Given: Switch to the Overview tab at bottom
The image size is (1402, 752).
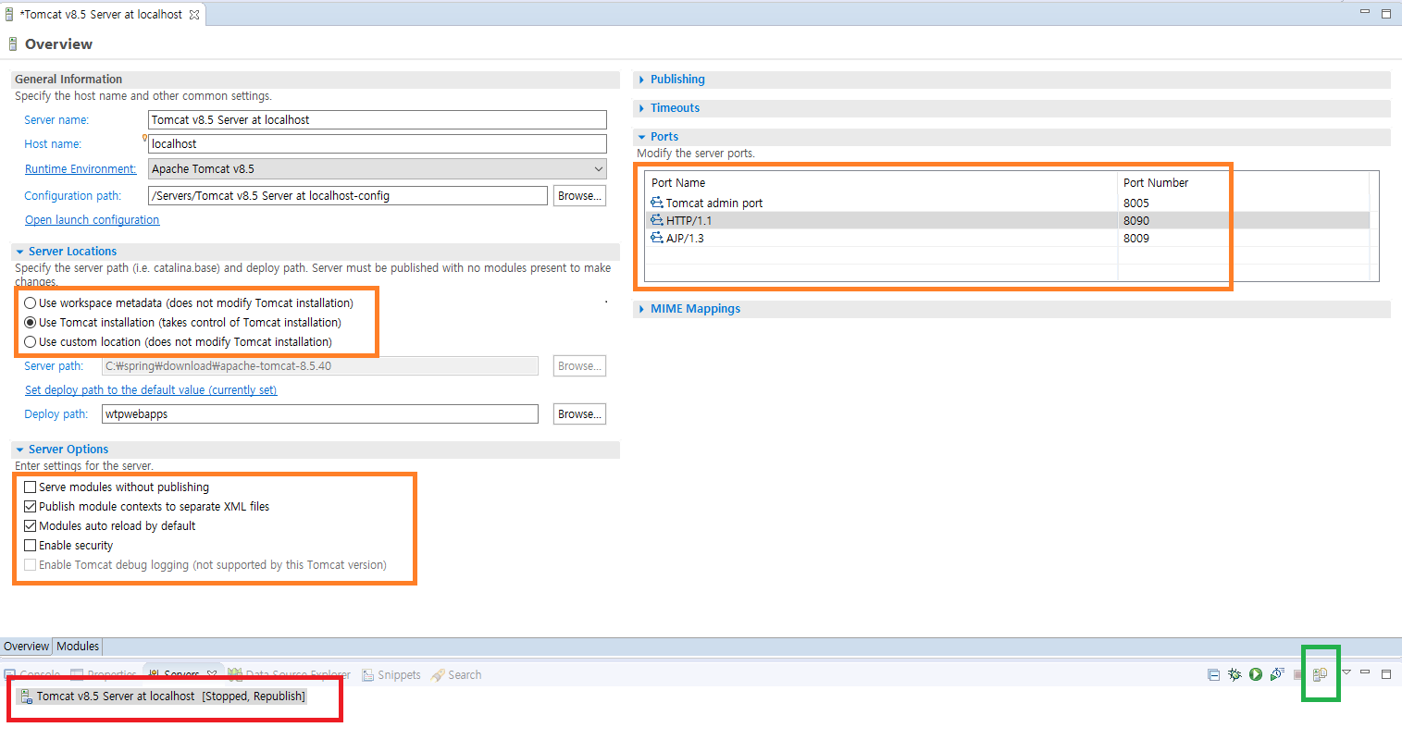Looking at the screenshot, I should 26,647.
